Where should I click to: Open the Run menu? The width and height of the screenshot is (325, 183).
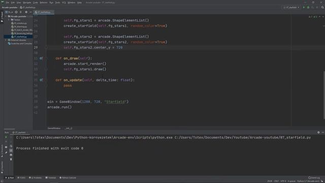coord(51,3)
